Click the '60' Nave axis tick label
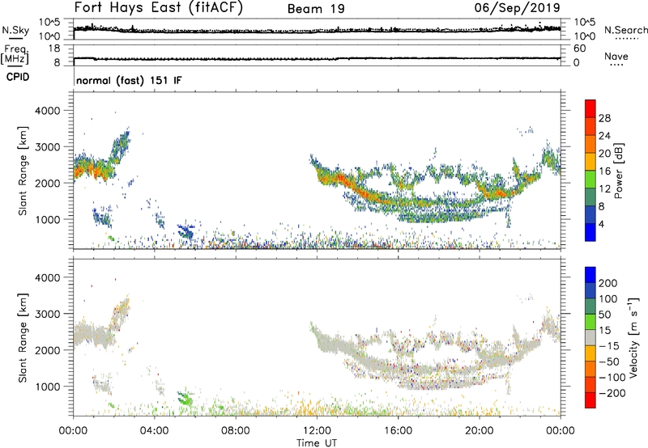Viewport: 648px width, 448px height. click(580, 49)
